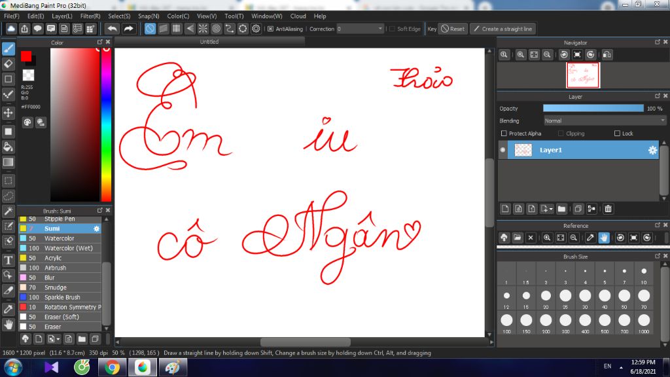Screen dimensions: 670x377
Task: Click the Reset key button
Action: click(453, 29)
